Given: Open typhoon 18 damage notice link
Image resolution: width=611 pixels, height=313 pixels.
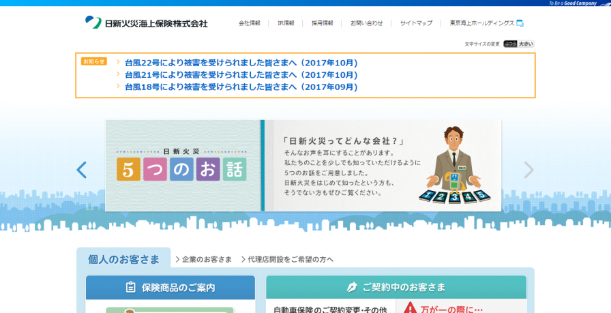Looking at the screenshot, I should [241, 87].
